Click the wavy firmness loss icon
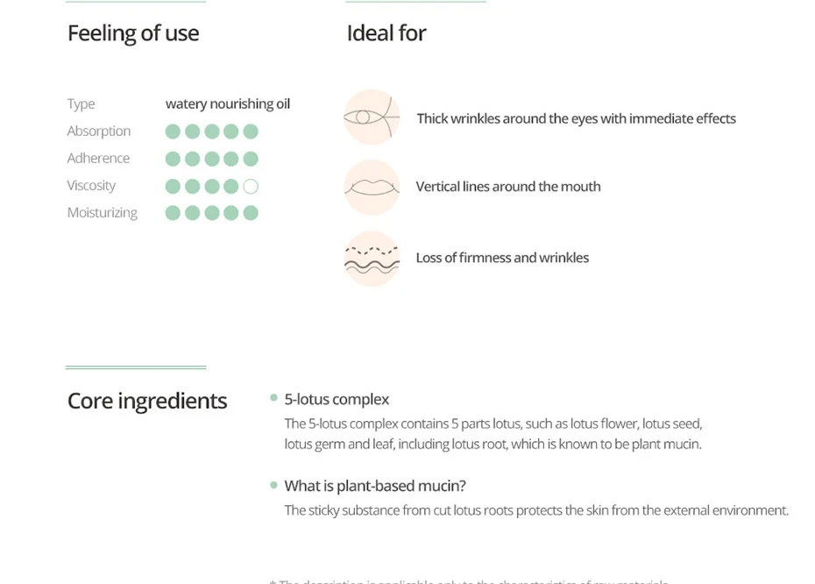815x584 pixels. tap(372, 259)
